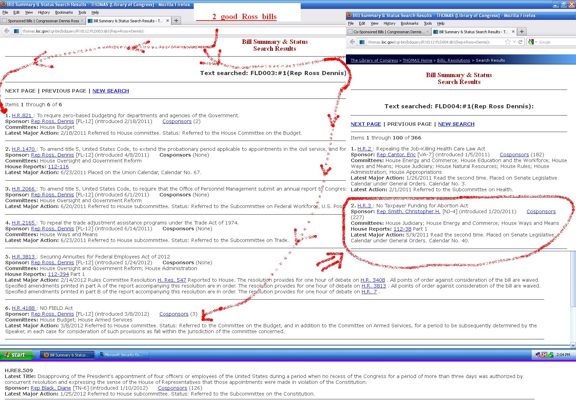The width and height of the screenshot is (576, 401).
Task: Click Malwarebytes tray icon
Action: (544, 355)
